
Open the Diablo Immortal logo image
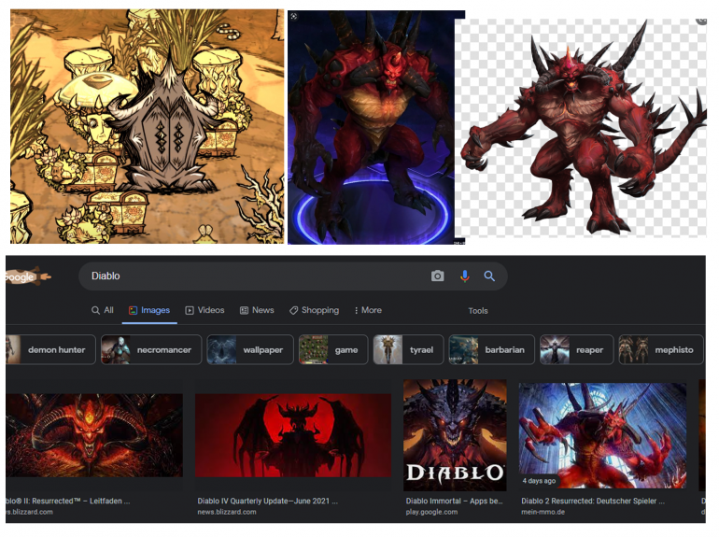point(455,435)
